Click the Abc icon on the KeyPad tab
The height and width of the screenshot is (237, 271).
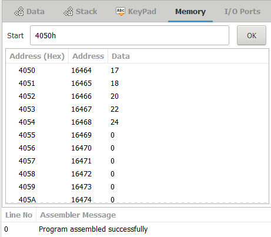121,11
